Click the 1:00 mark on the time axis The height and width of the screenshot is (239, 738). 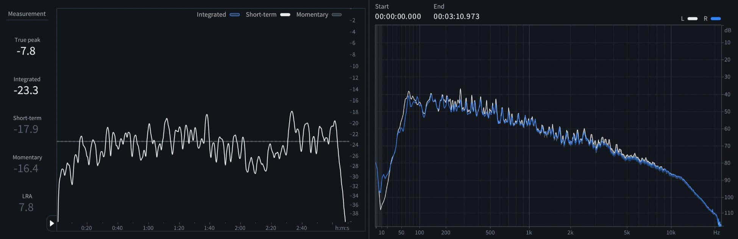[148, 228]
